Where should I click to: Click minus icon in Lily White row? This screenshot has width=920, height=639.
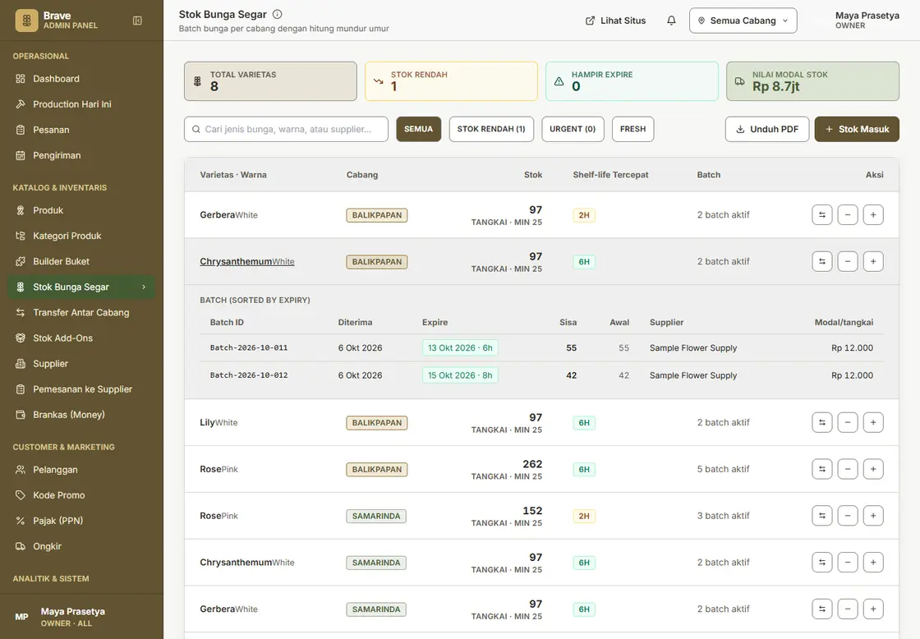[848, 422]
